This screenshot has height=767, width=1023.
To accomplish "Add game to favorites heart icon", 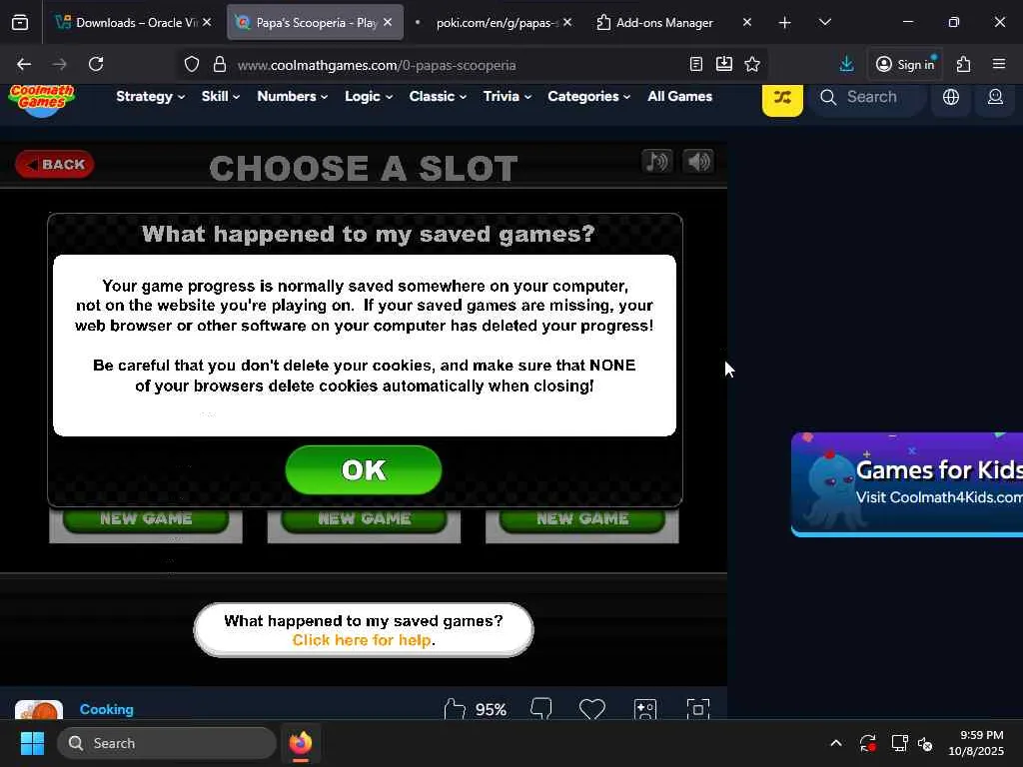I will 592,709.
